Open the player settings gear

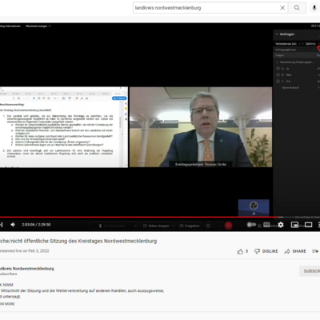(281, 225)
